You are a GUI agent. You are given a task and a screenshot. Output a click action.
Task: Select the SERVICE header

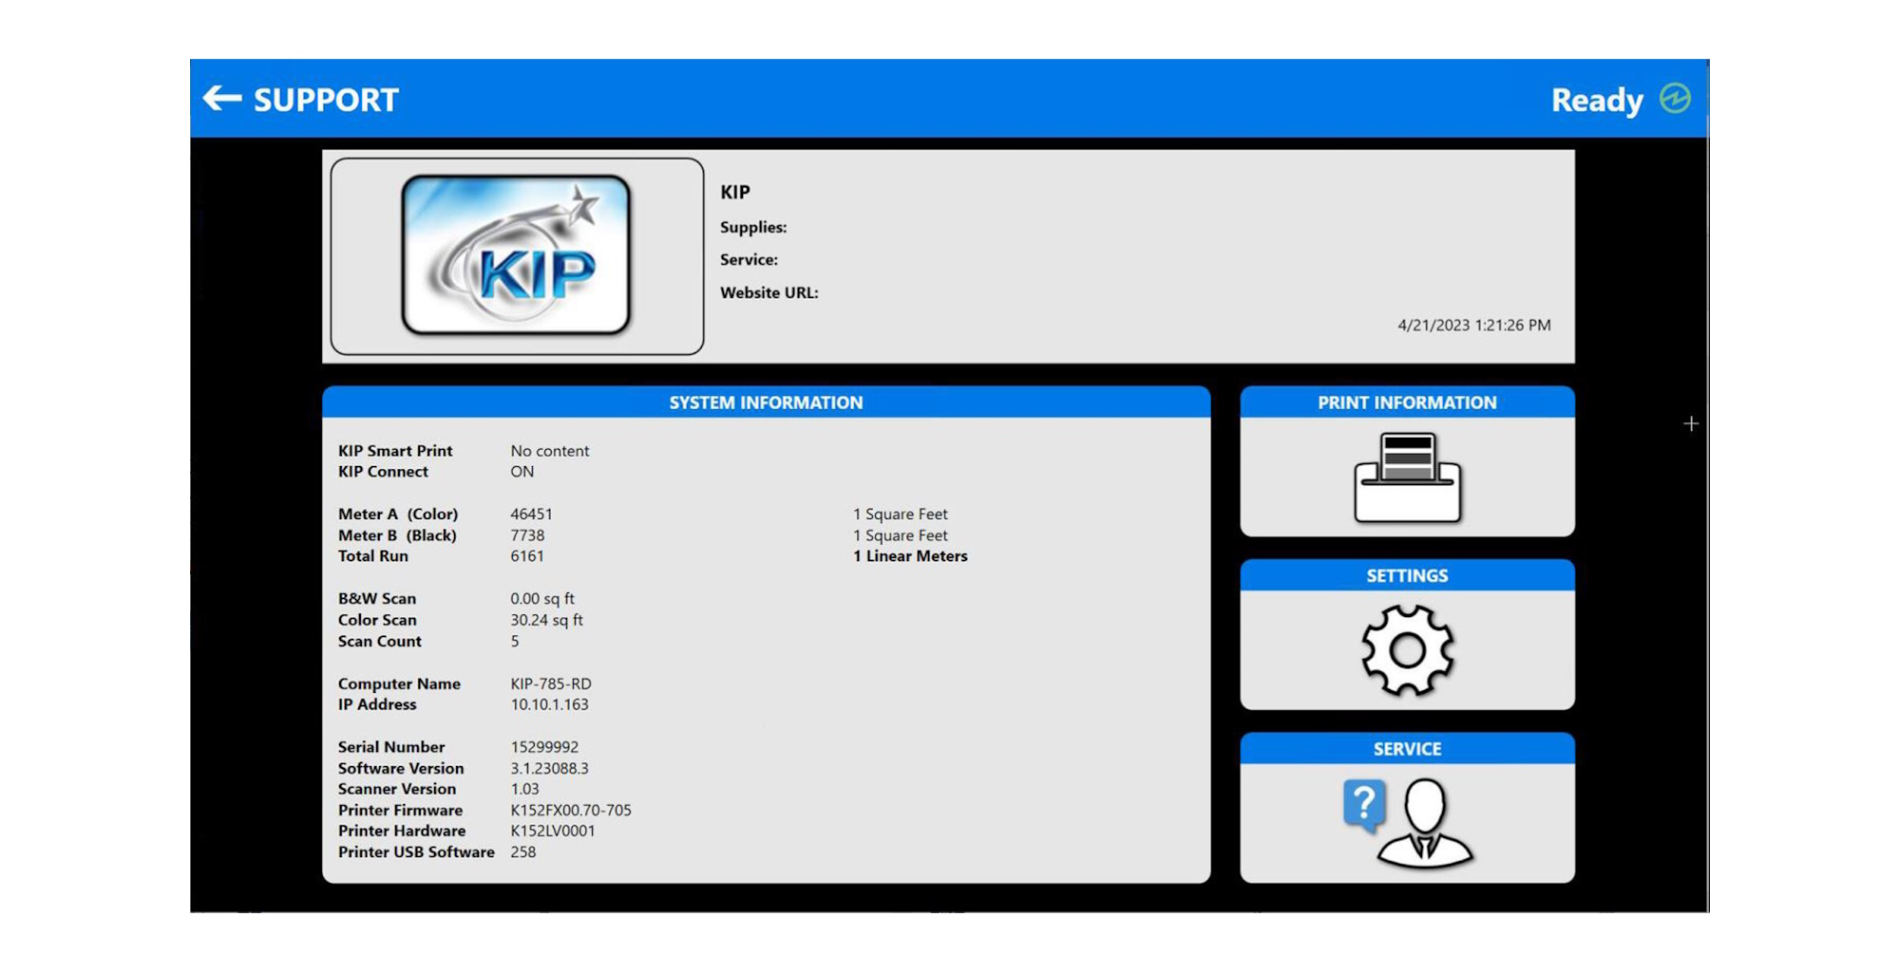pos(1407,749)
